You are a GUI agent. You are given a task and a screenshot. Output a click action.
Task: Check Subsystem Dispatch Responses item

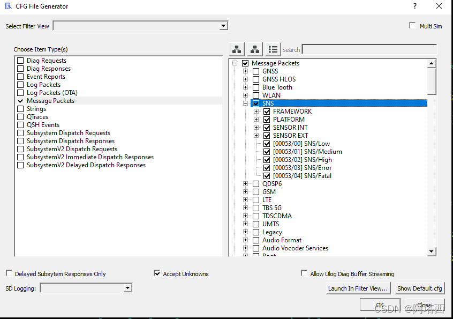coord(20,141)
